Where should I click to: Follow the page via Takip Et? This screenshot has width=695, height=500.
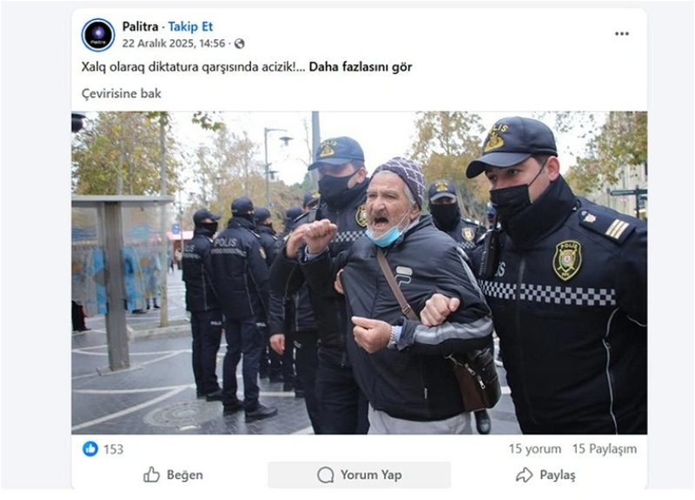pos(190,27)
